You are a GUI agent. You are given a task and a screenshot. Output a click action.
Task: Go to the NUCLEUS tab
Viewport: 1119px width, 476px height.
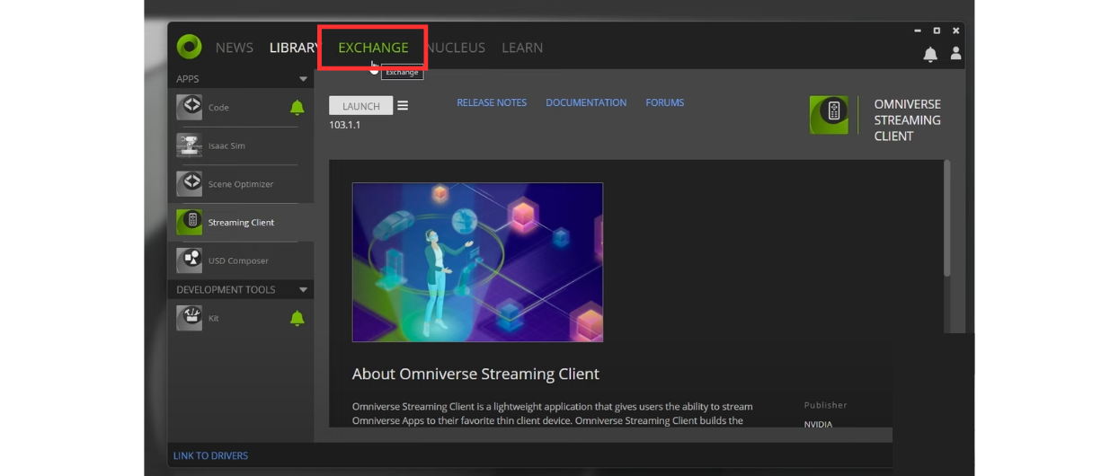coord(456,48)
